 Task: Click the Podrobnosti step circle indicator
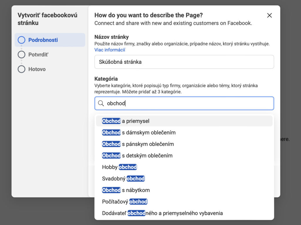click(x=21, y=40)
